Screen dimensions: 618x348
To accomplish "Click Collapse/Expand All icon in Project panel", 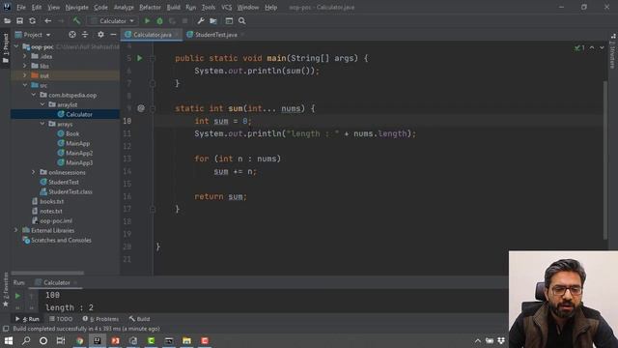I will [x=85, y=35].
